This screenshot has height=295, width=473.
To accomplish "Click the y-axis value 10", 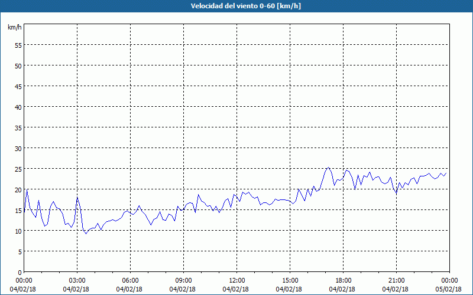I will point(18,231).
